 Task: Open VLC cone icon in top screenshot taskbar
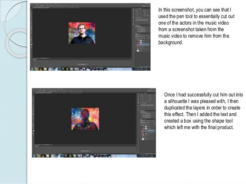click(41, 69)
